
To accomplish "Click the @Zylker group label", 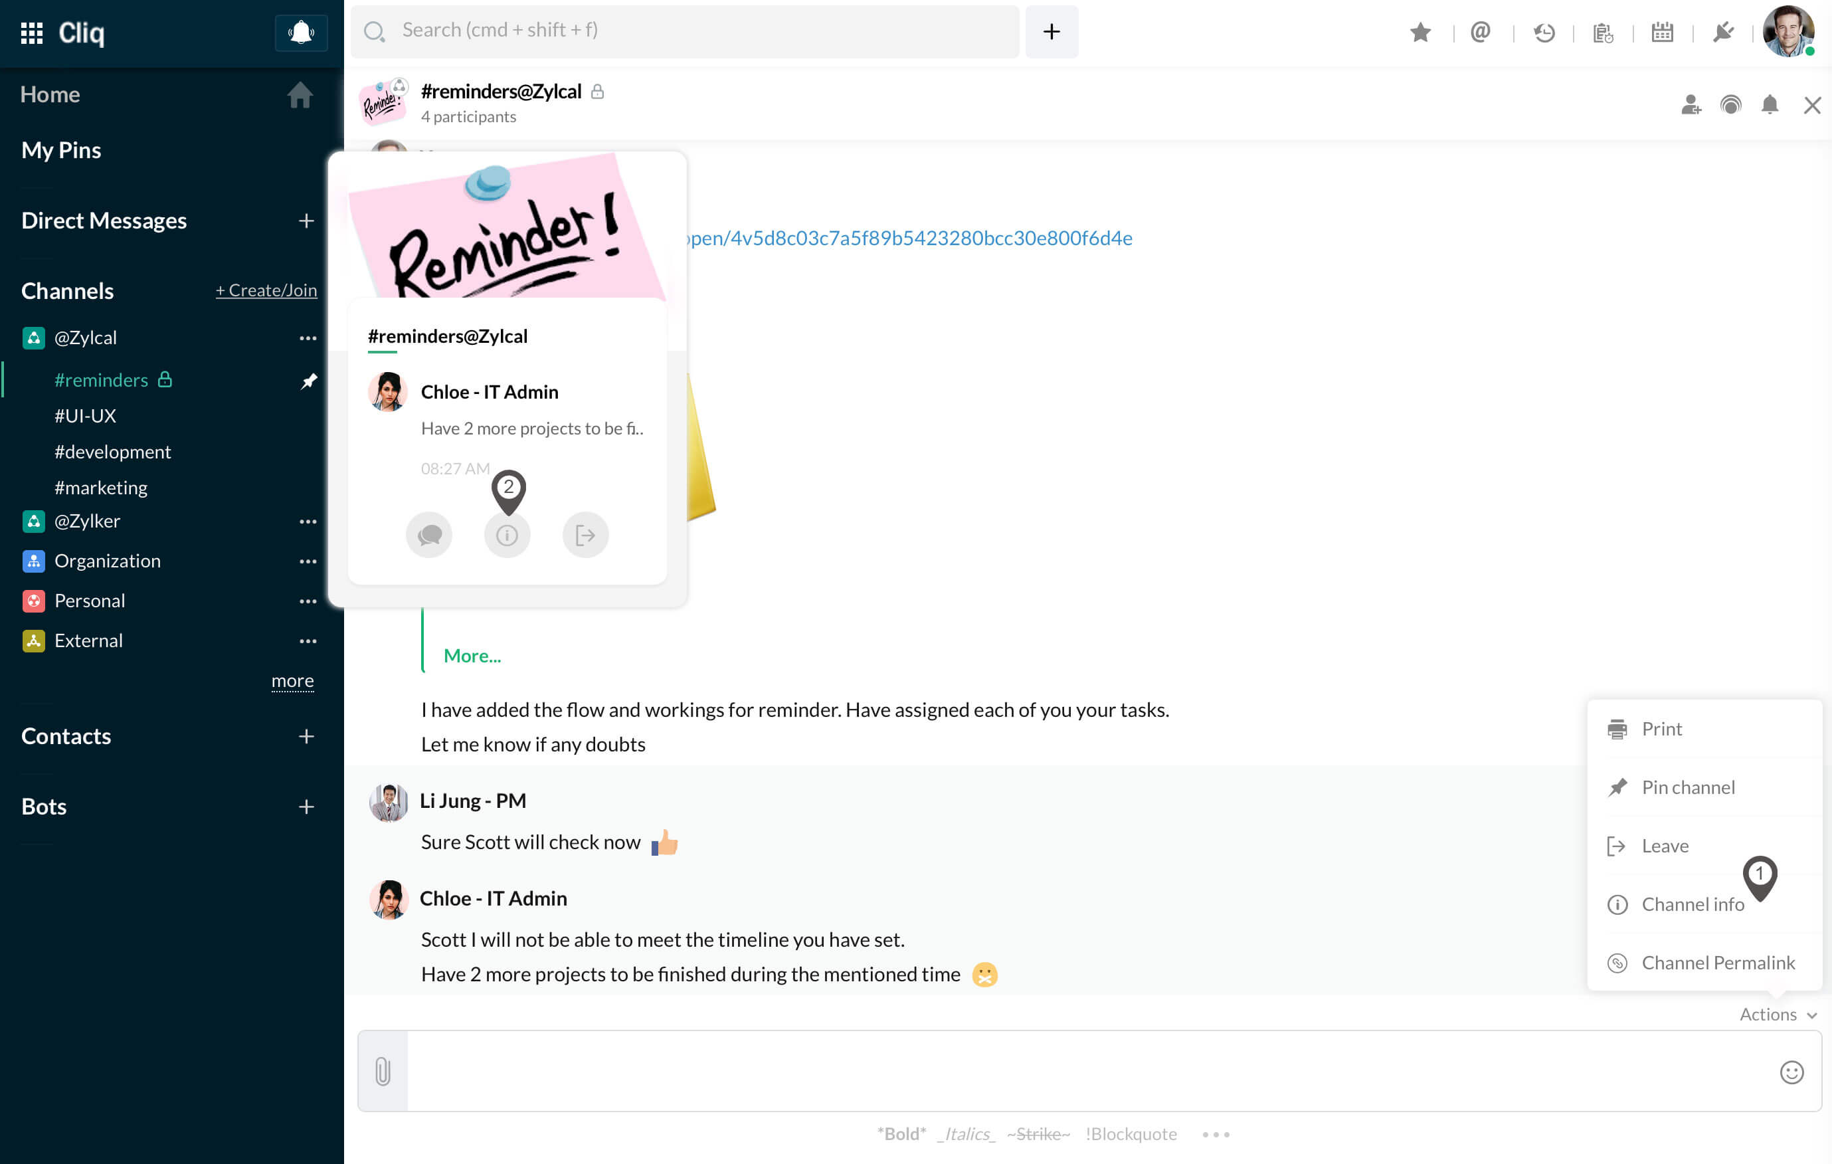I will click(x=88, y=521).
